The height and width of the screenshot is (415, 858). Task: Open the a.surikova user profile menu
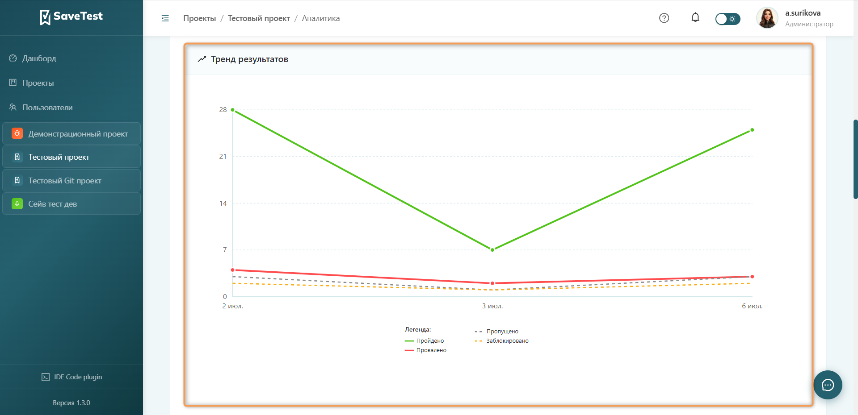[x=795, y=18]
